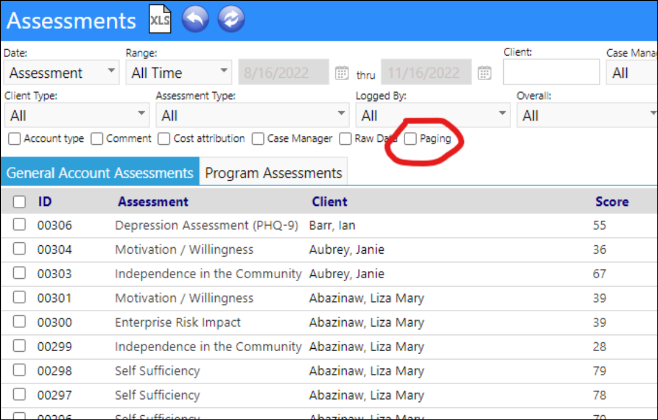658x420 pixels.
Task: Mark the checkbox for row 00299
Action: tap(19, 346)
